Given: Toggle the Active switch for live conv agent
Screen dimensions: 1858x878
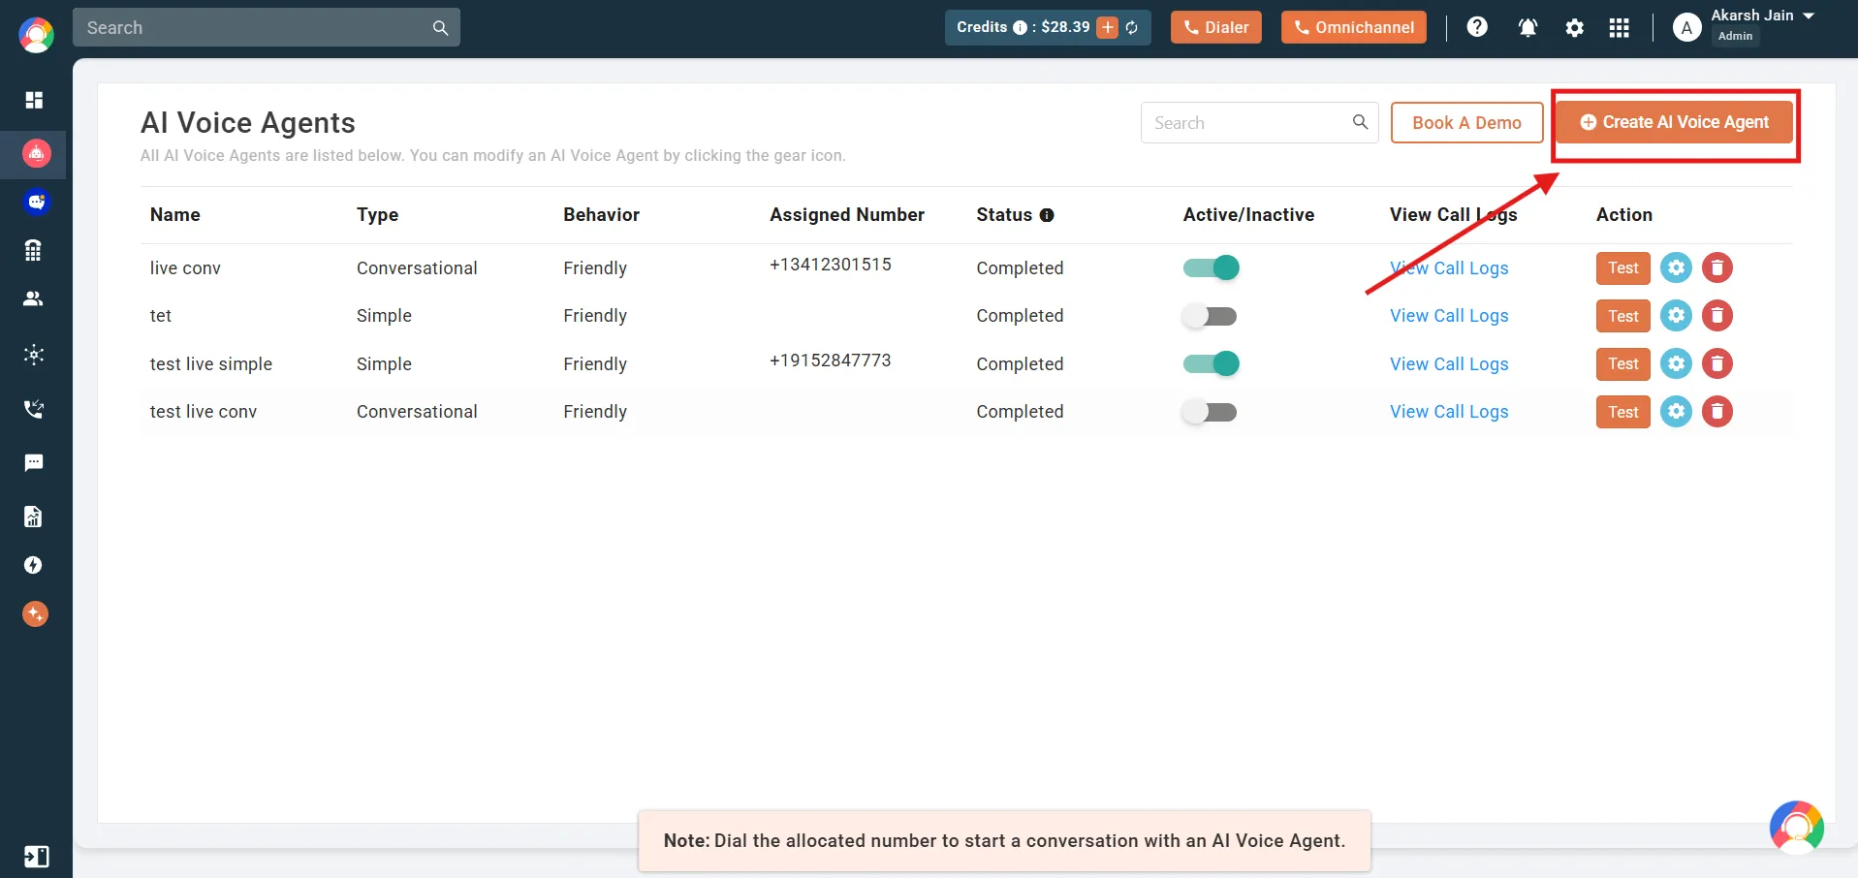Looking at the screenshot, I should [1211, 267].
